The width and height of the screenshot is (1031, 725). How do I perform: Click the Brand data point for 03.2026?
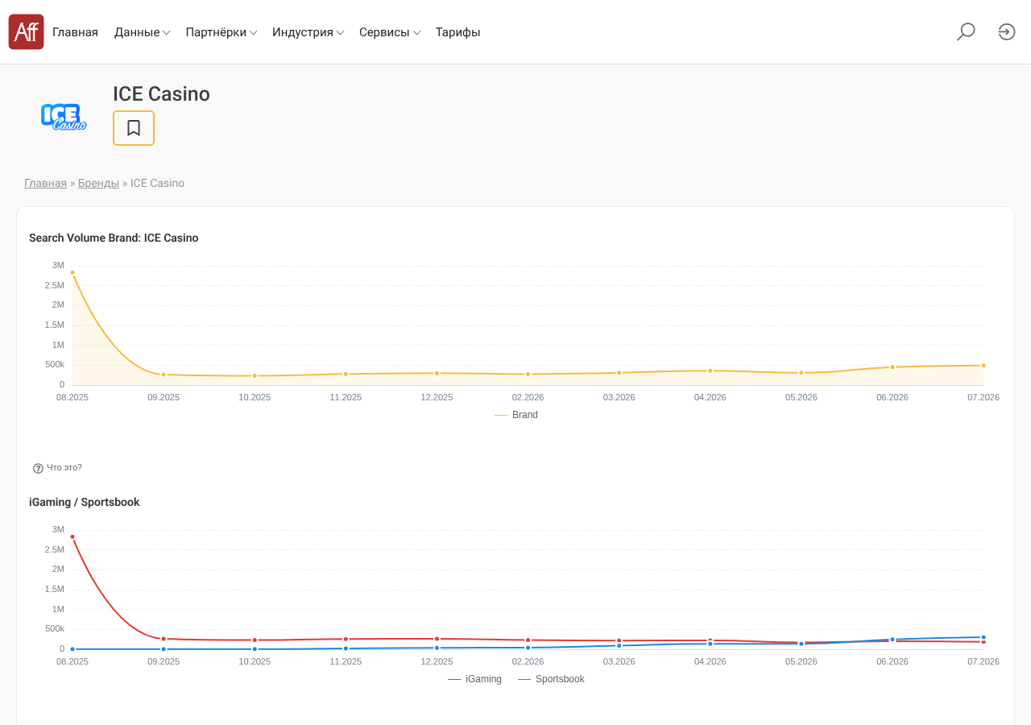point(619,373)
